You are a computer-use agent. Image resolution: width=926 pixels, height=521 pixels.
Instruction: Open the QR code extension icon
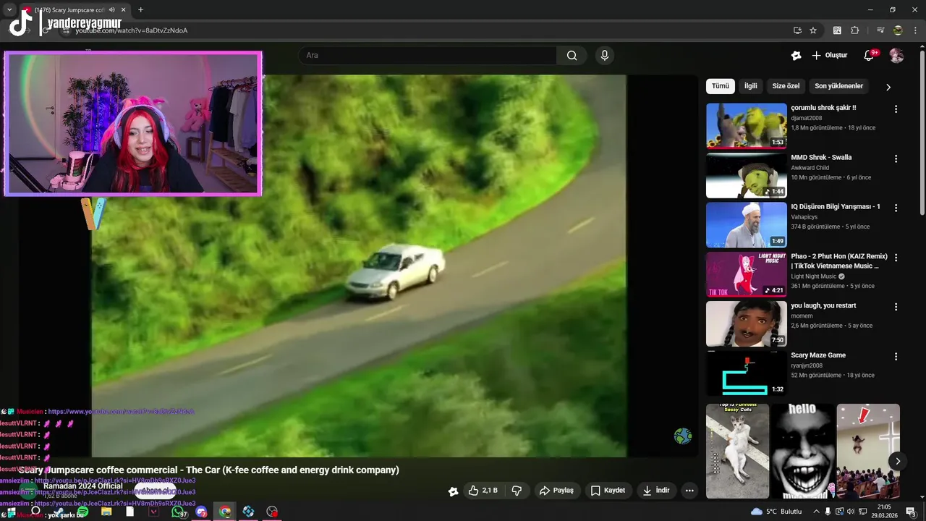pos(837,30)
